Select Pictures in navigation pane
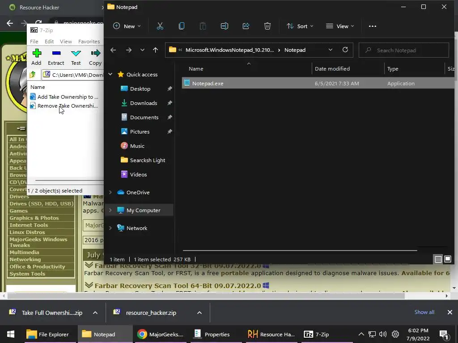The width and height of the screenshot is (458, 343). [x=140, y=132]
